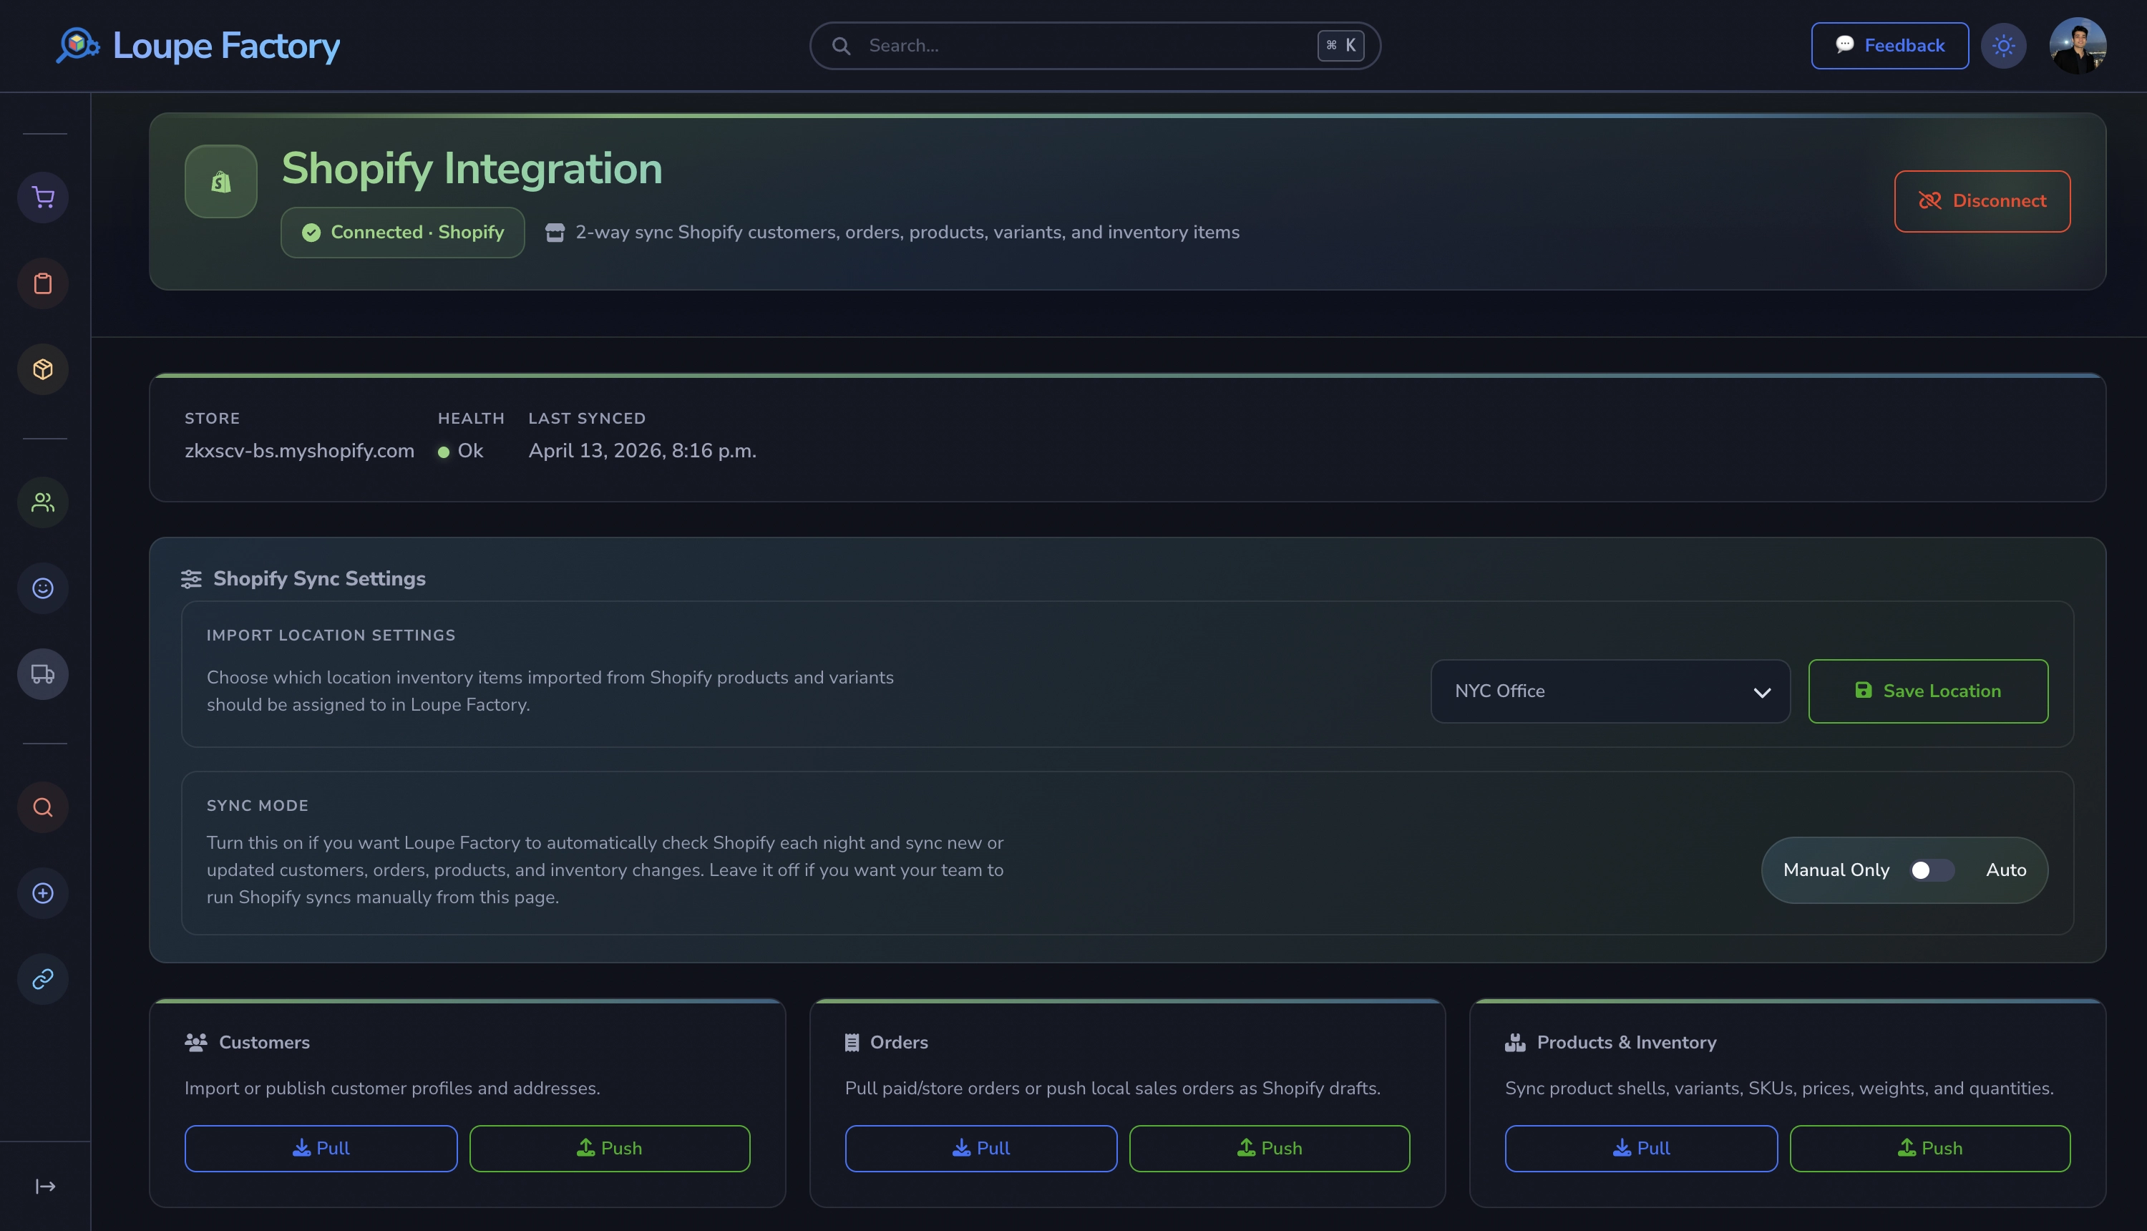Toggle the Manual Only / Auto sync switch

pyautogui.click(x=1932, y=870)
